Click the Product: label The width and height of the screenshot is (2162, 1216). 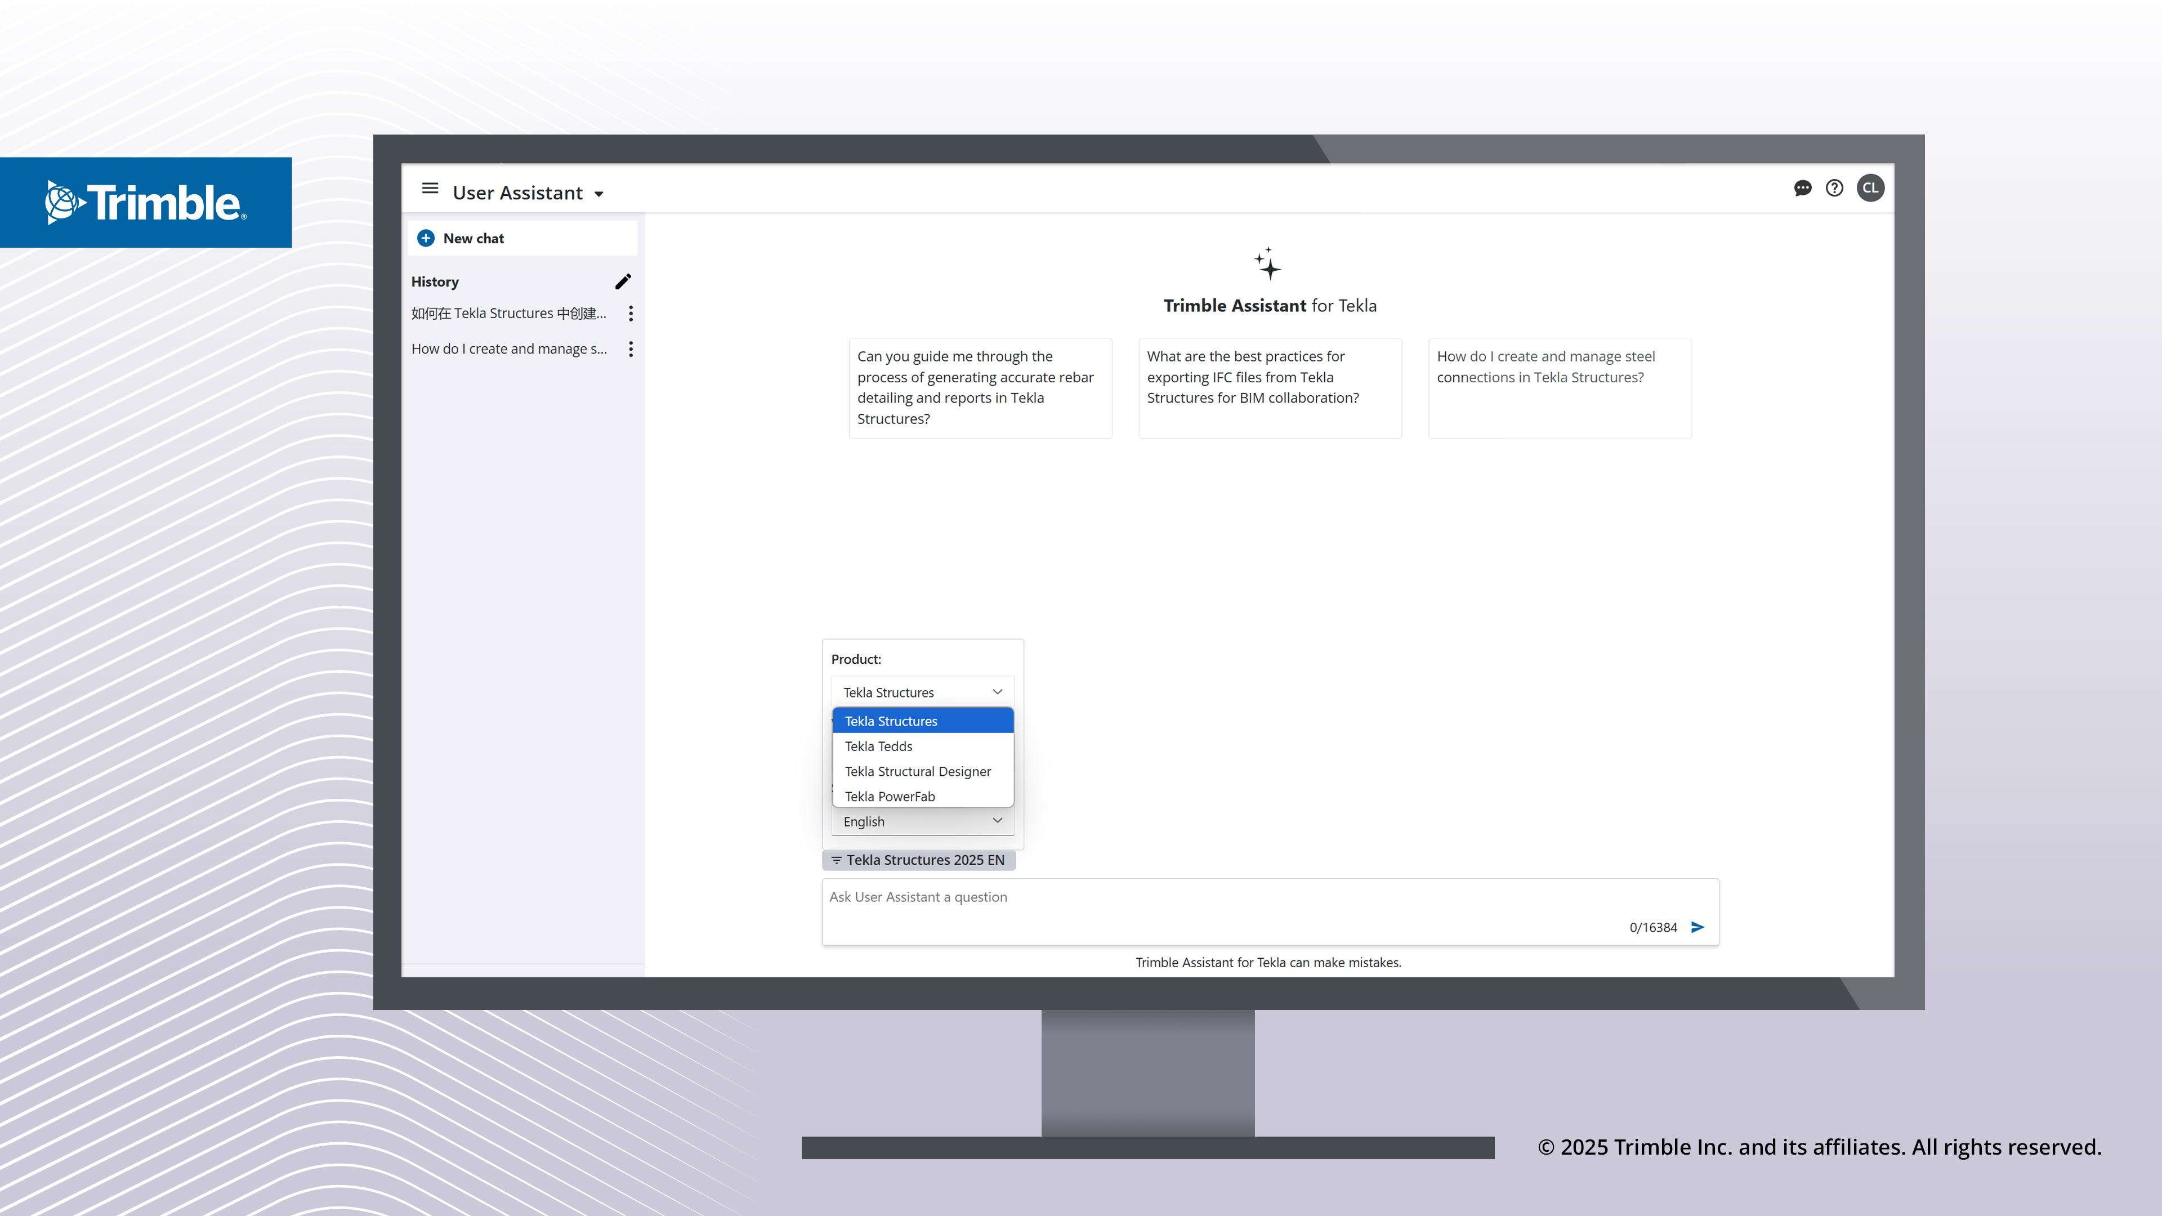coord(855,659)
